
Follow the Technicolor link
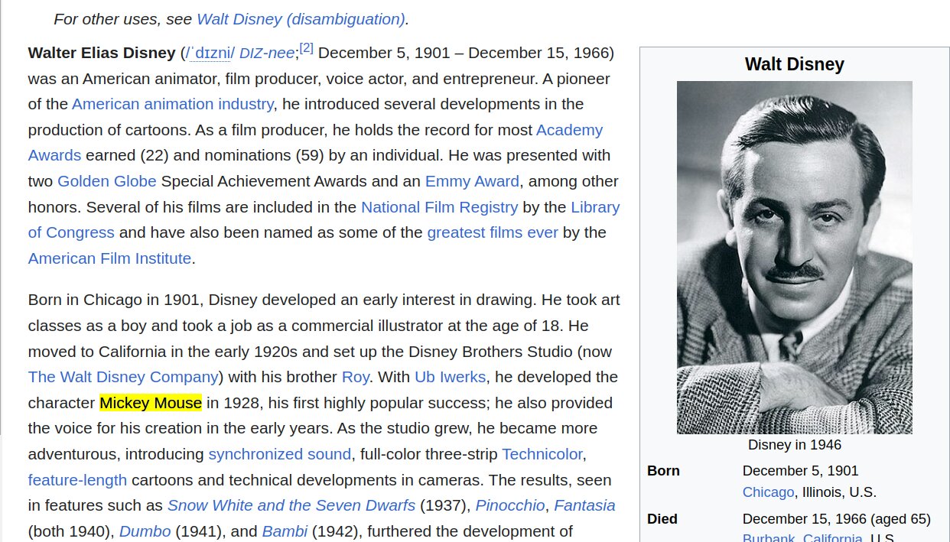[542, 454]
